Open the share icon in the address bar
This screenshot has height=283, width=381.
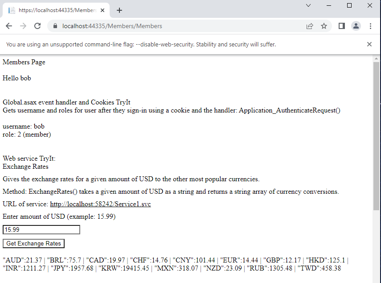coord(310,26)
